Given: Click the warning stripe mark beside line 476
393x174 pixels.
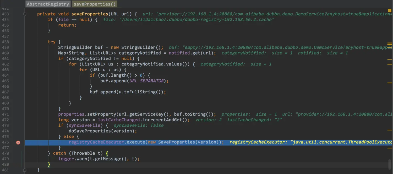Looking at the screenshot, I should click(390, 148).
